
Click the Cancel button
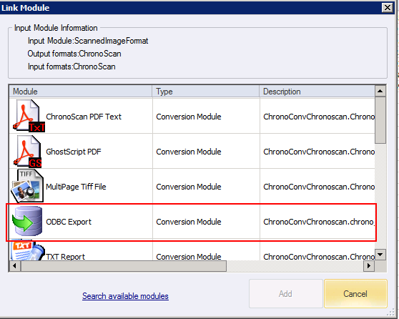click(x=355, y=294)
